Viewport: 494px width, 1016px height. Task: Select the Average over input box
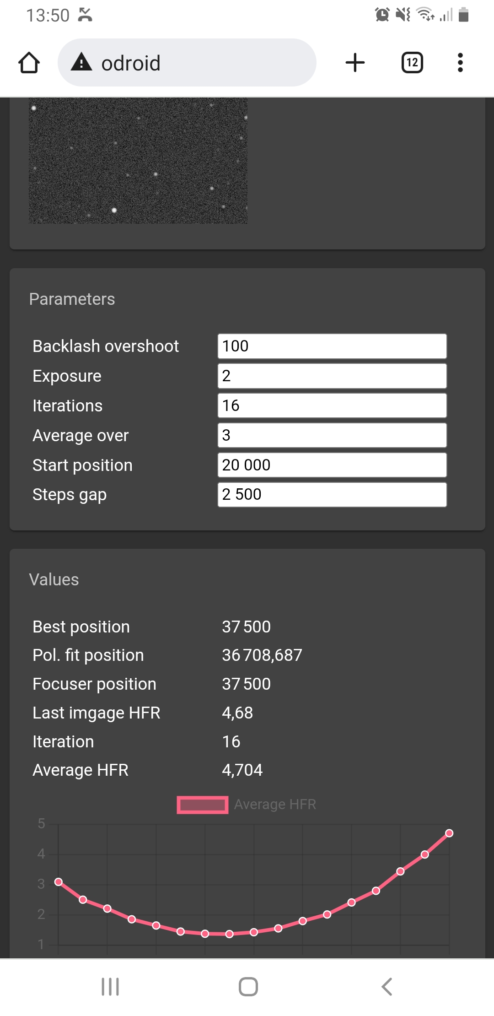[332, 435]
